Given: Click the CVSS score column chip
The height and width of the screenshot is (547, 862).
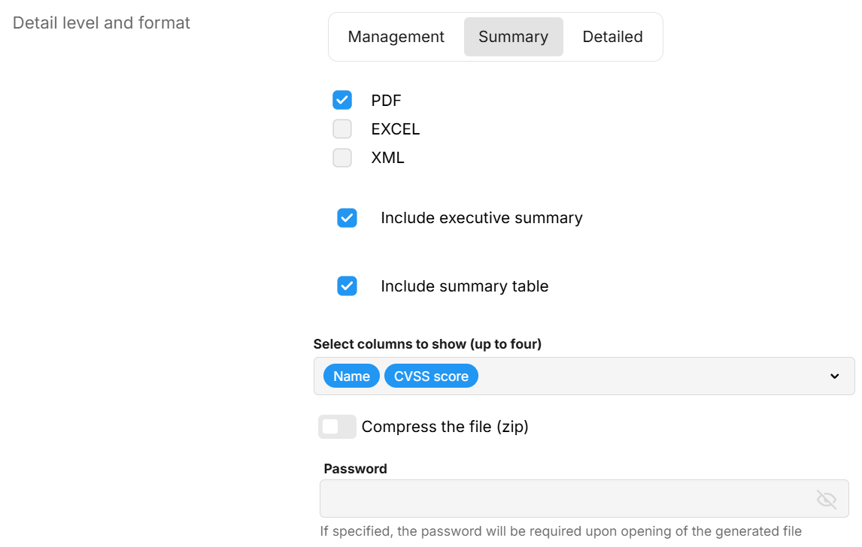Looking at the screenshot, I should coord(431,376).
